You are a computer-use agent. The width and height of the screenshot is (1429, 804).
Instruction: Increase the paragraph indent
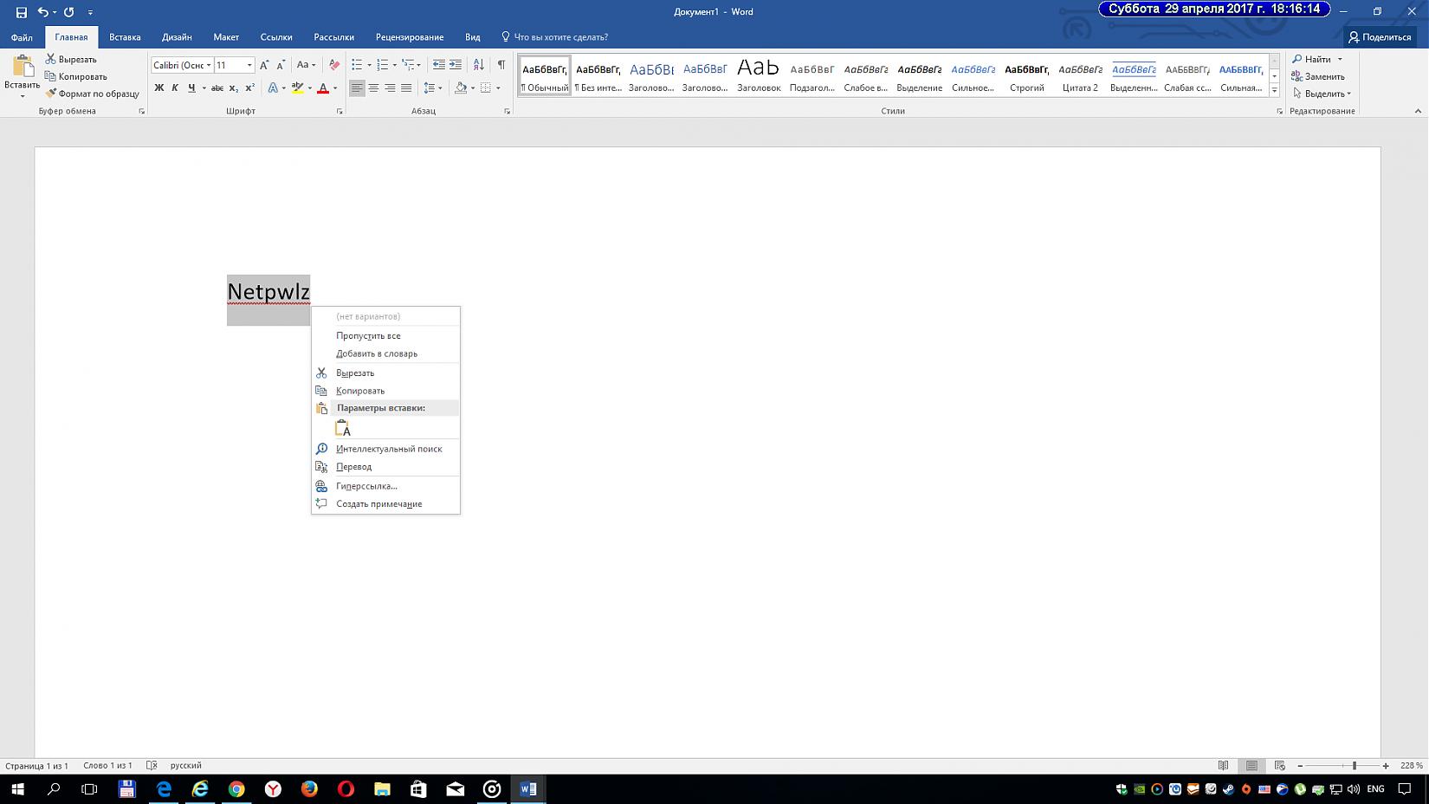(x=456, y=65)
